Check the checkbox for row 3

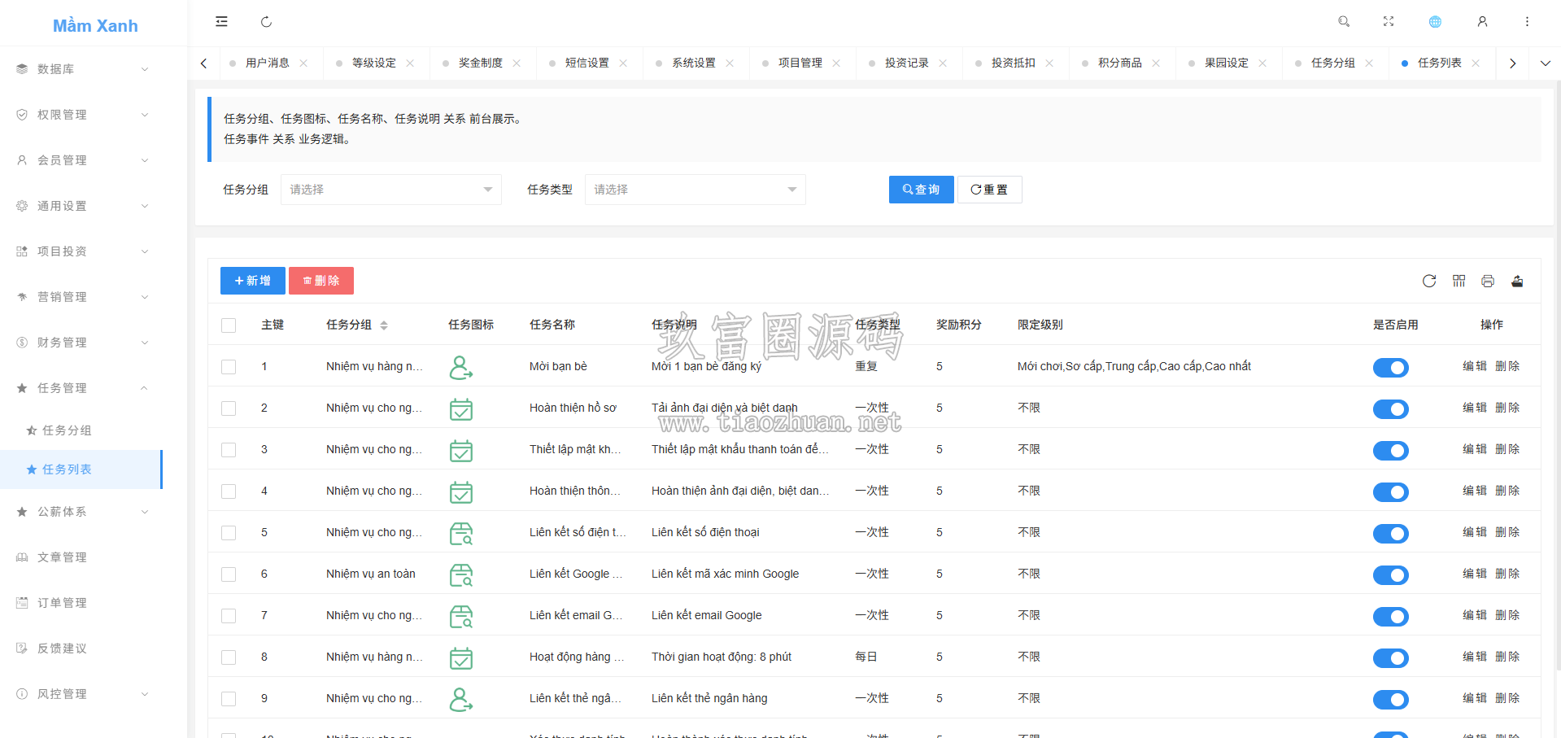point(229,450)
